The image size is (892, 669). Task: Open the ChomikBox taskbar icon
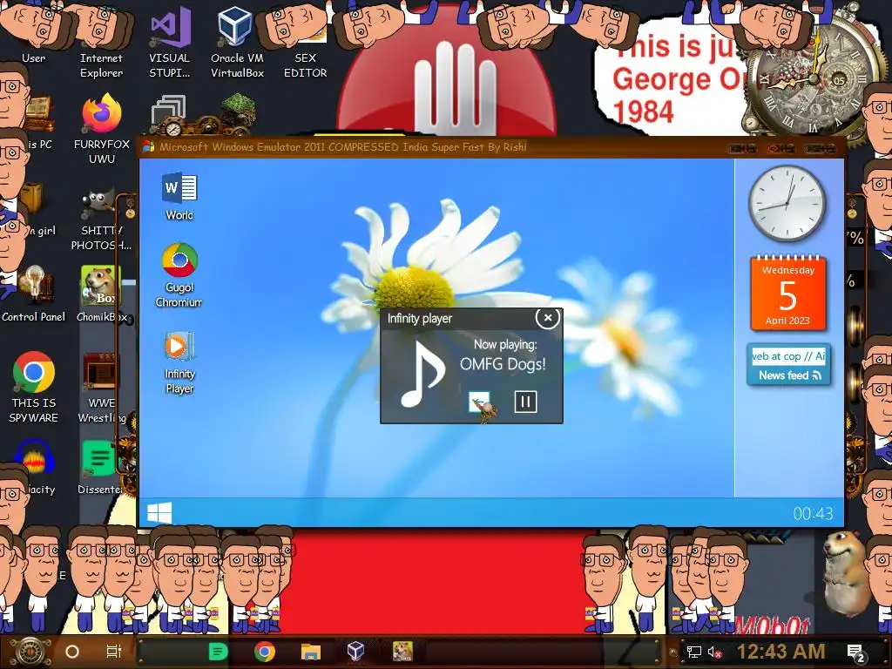coord(402,652)
